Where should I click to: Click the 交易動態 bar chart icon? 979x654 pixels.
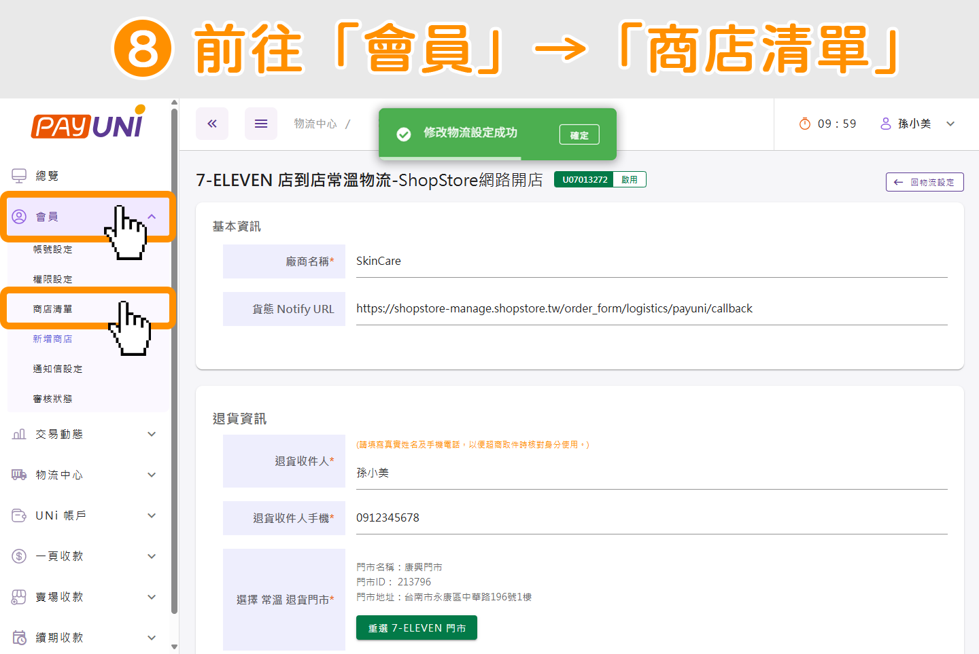click(19, 434)
